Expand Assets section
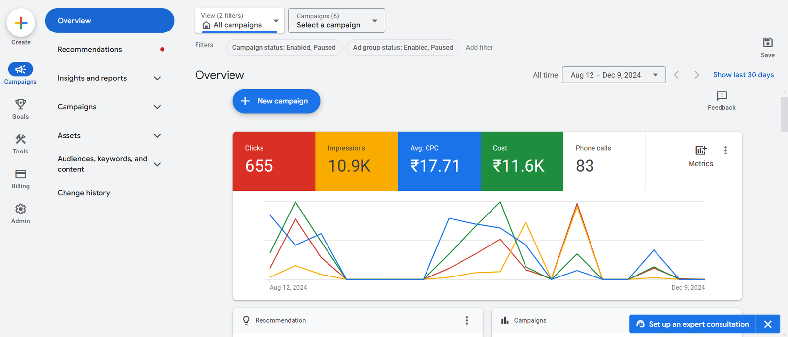The image size is (788, 337). click(x=157, y=136)
